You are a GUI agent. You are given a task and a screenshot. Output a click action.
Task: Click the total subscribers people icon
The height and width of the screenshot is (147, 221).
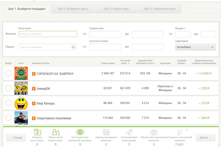[56, 132]
